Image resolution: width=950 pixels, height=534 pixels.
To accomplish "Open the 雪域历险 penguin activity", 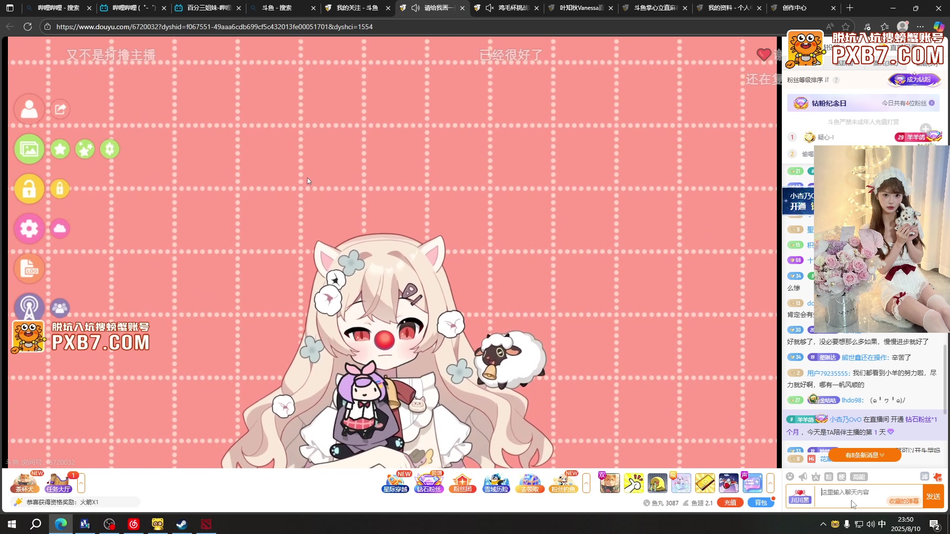I will point(496,483).
